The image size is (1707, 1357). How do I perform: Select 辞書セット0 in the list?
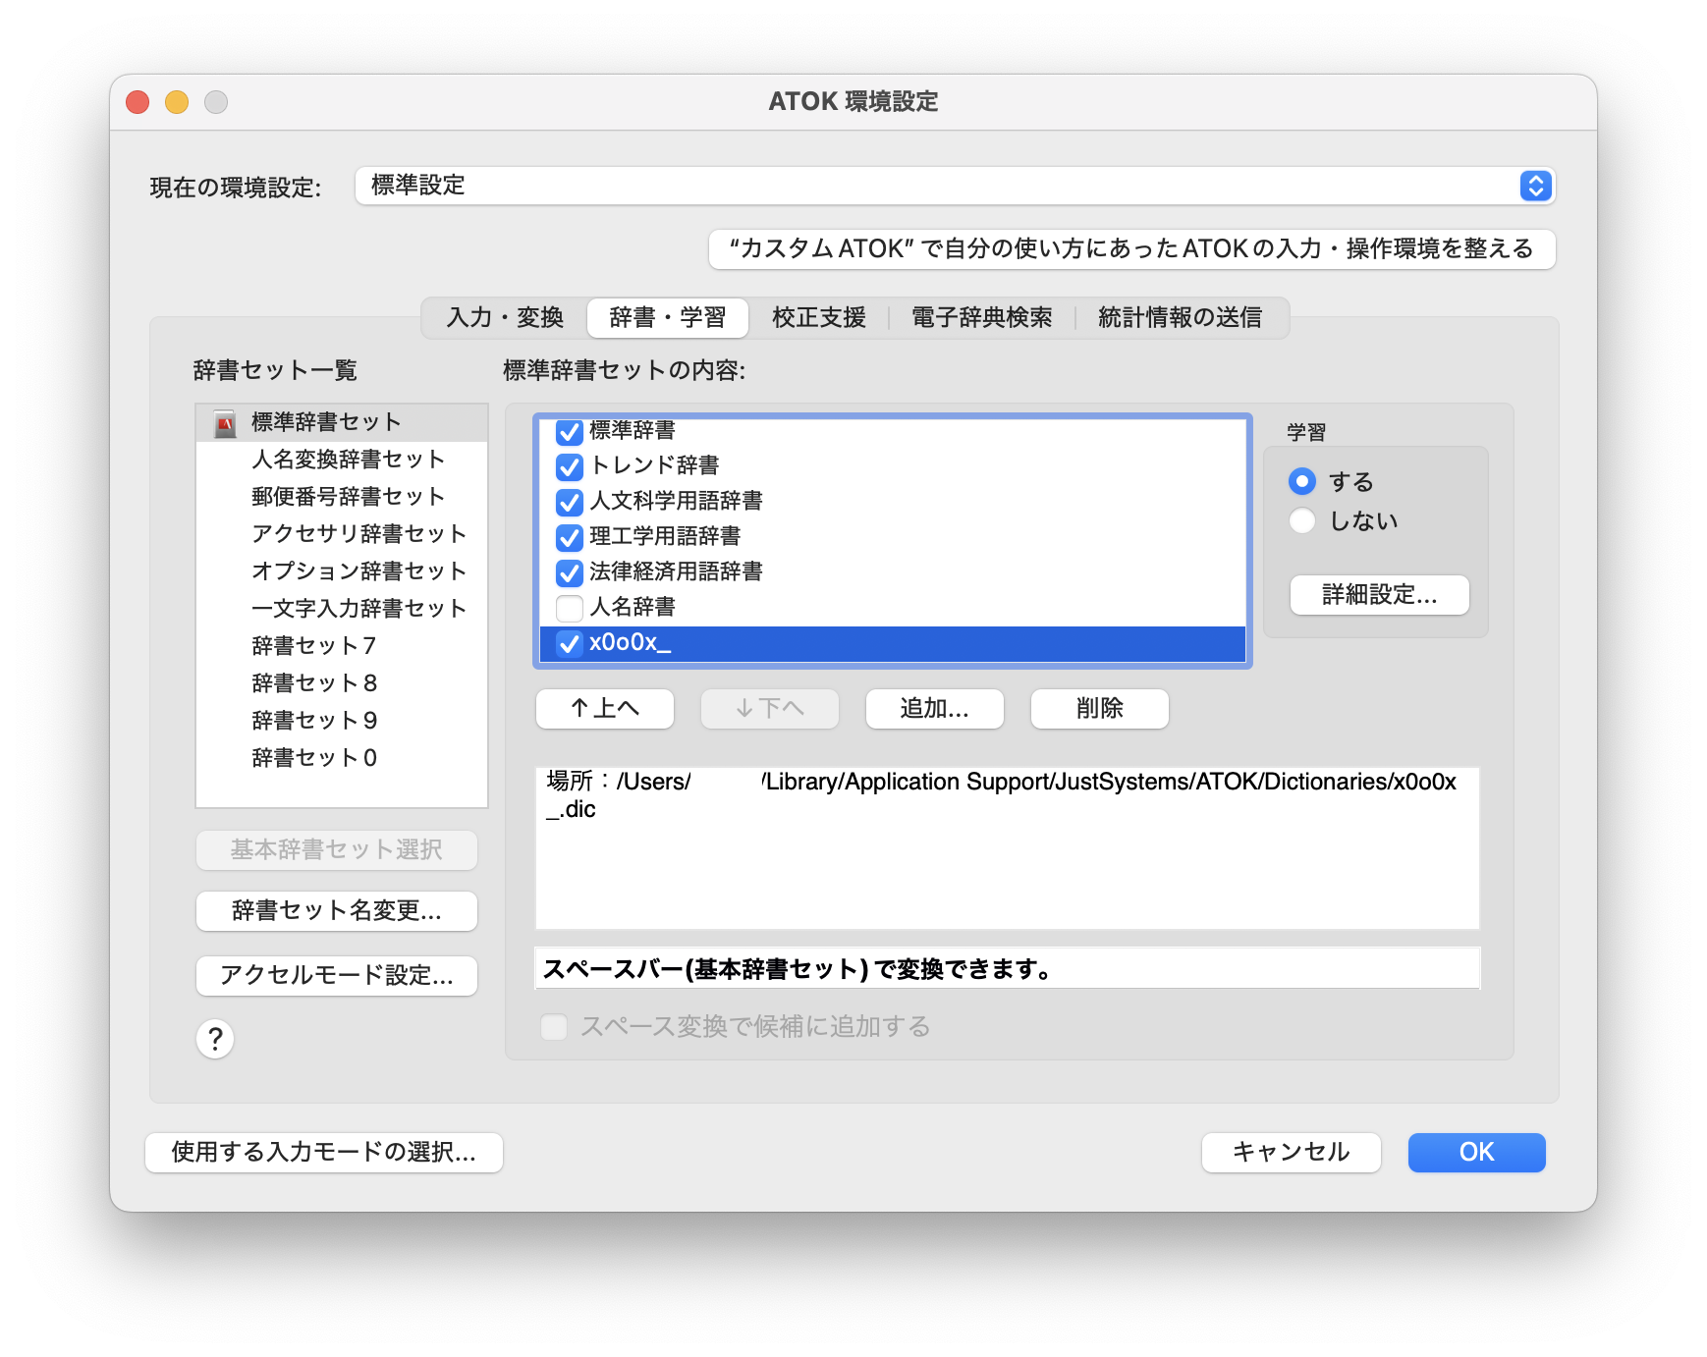tap(342, 758)
